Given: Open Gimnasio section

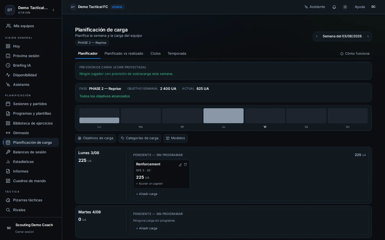Looking at the screenshot, I should pos(31,133).
